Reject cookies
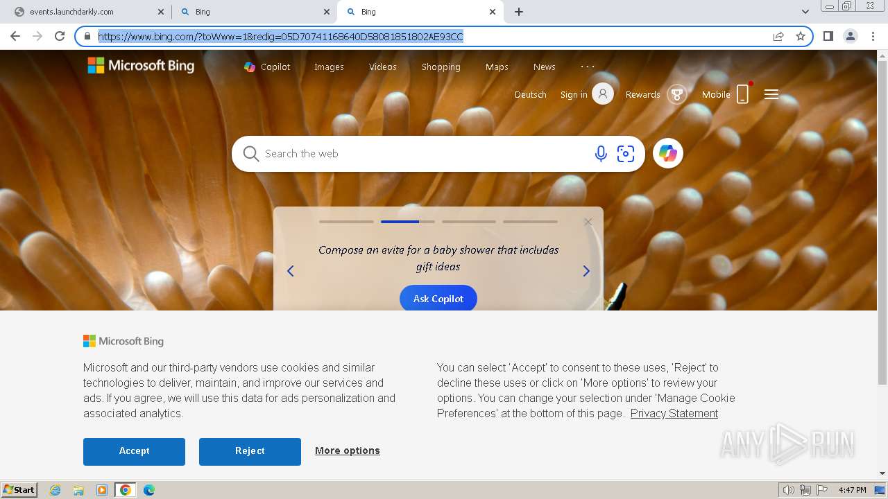The width and height of the screenshot is (888, 499). [x=250, y=451]
